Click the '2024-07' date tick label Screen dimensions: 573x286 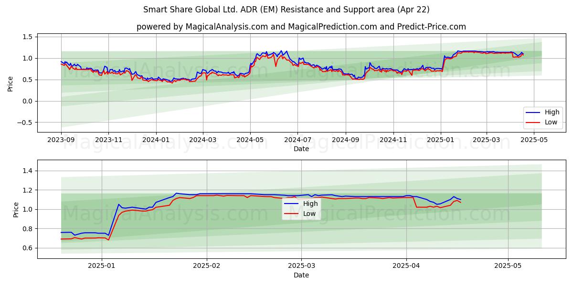(x=297, y=140)
